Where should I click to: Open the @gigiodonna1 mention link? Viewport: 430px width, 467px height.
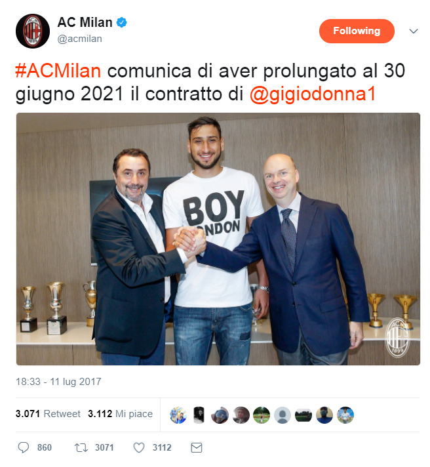(x=313, y=94)
